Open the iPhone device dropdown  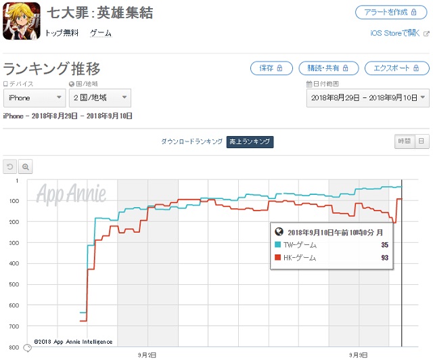pos(35,98)
